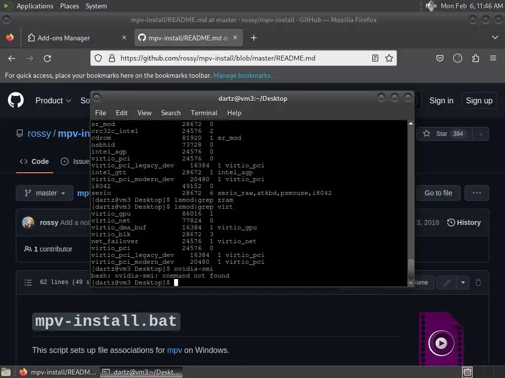Image resolution: width=505 pixels, height=378 pixels.
Task: Bookmark this page with star icon
Action: pyautogui.click(x=389, y=58)
